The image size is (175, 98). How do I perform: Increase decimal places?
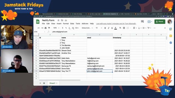[73, 28]
